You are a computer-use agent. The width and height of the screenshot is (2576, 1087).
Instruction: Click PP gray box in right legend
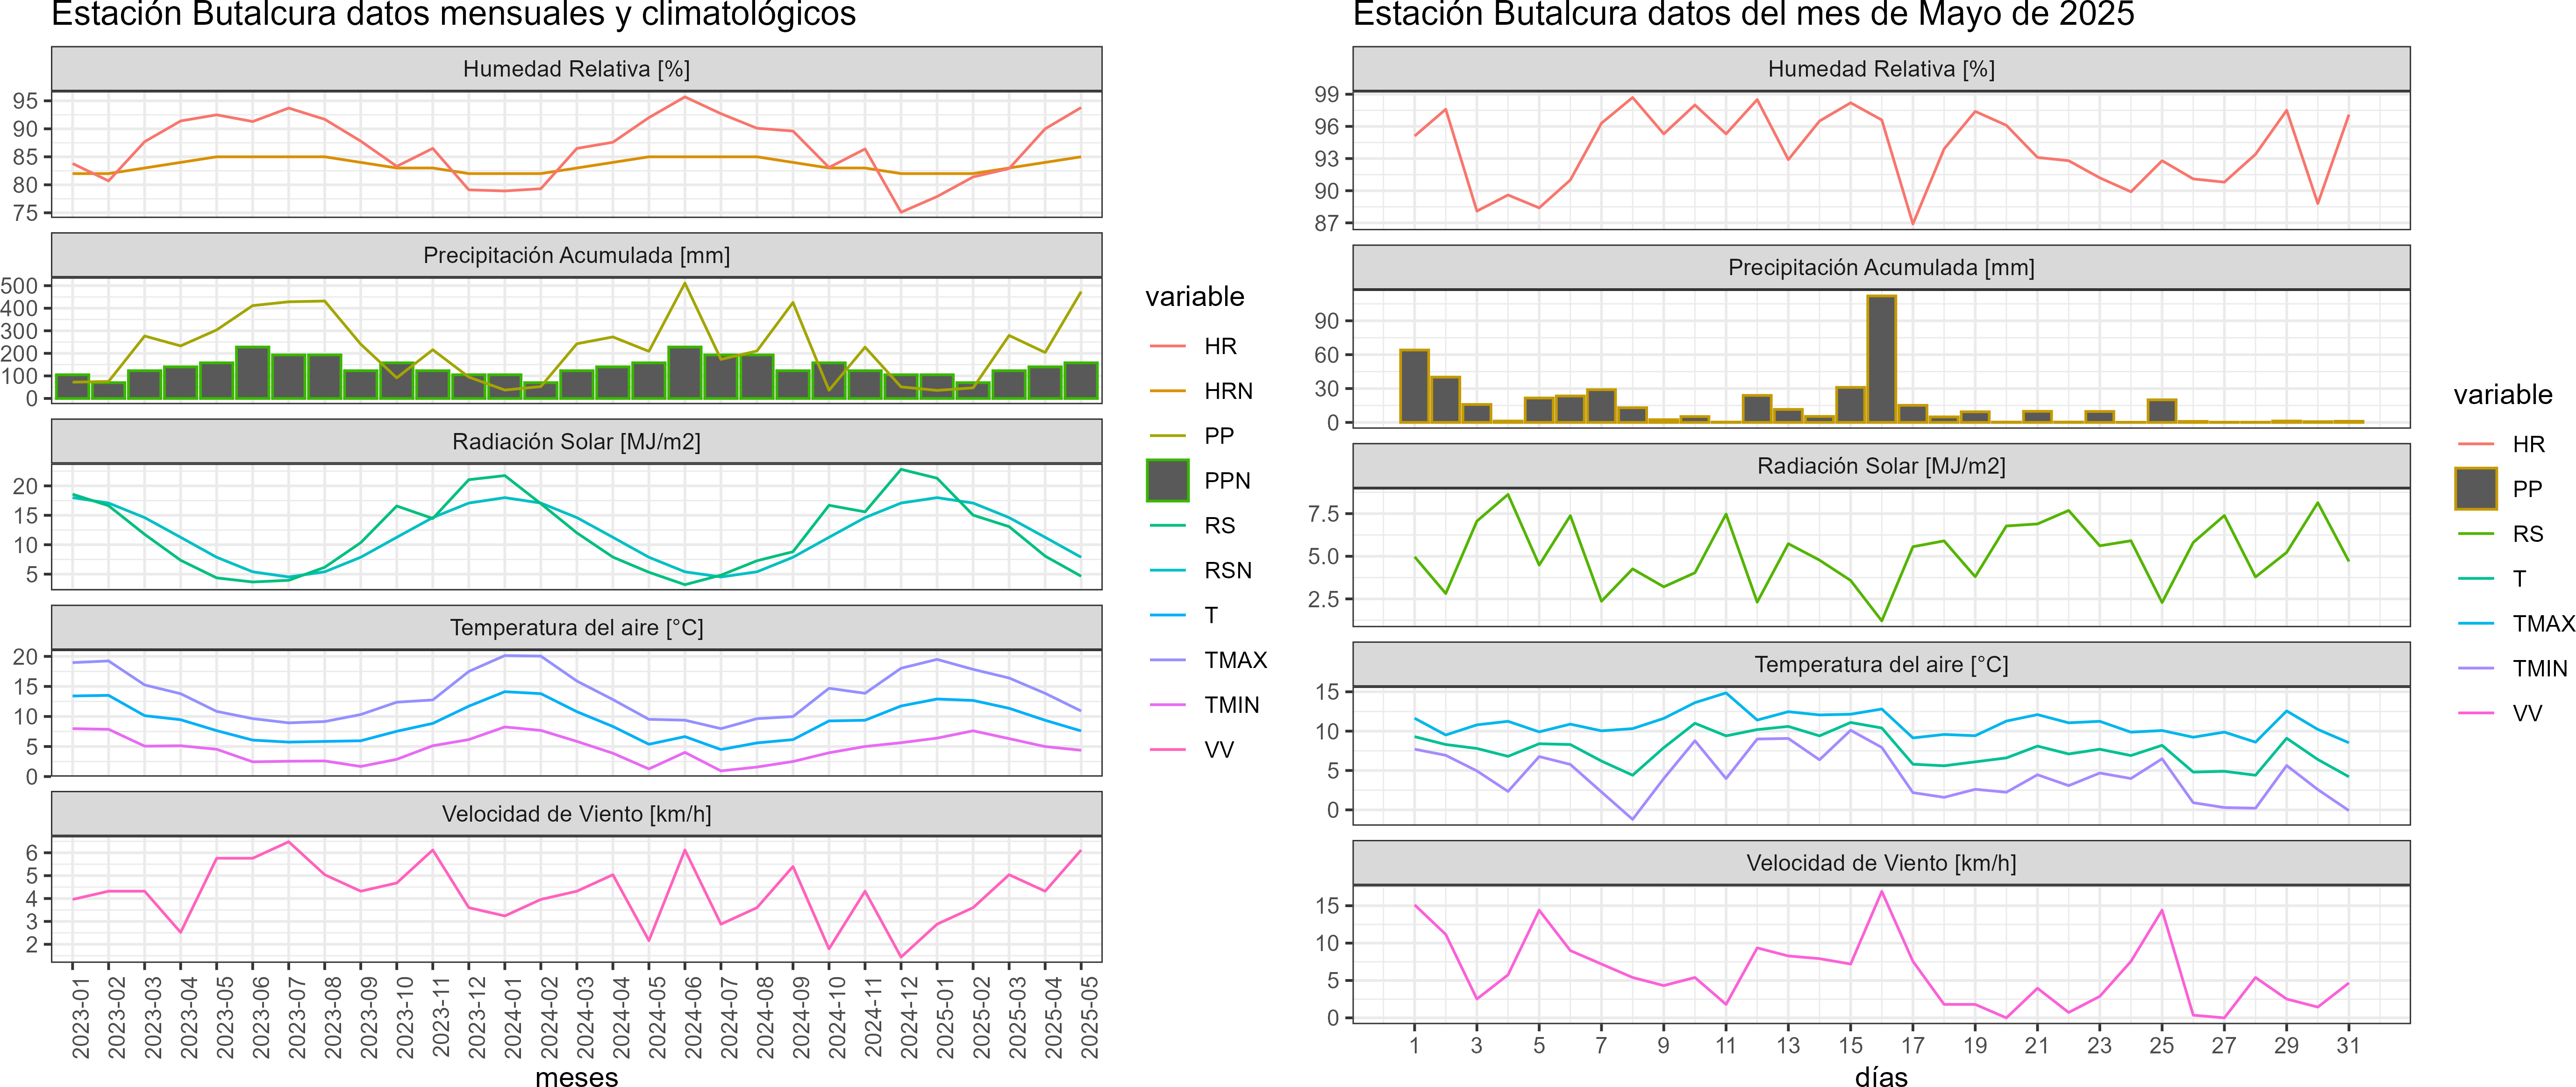tap(2475, 489)
